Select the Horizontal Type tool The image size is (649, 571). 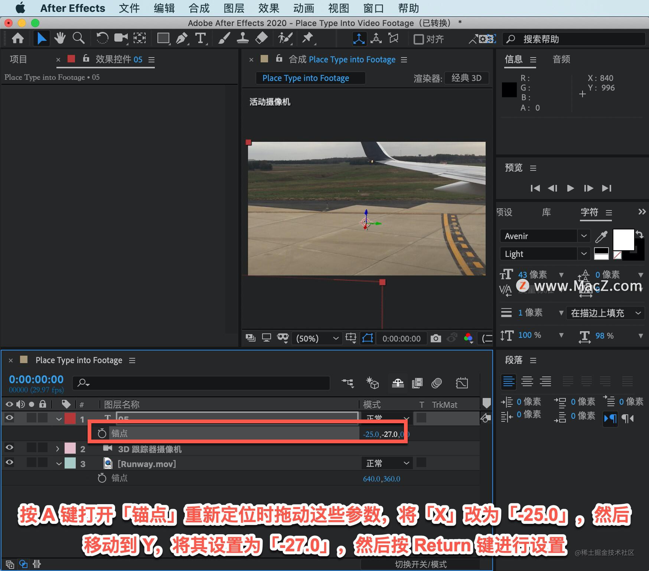pos(200,38)
